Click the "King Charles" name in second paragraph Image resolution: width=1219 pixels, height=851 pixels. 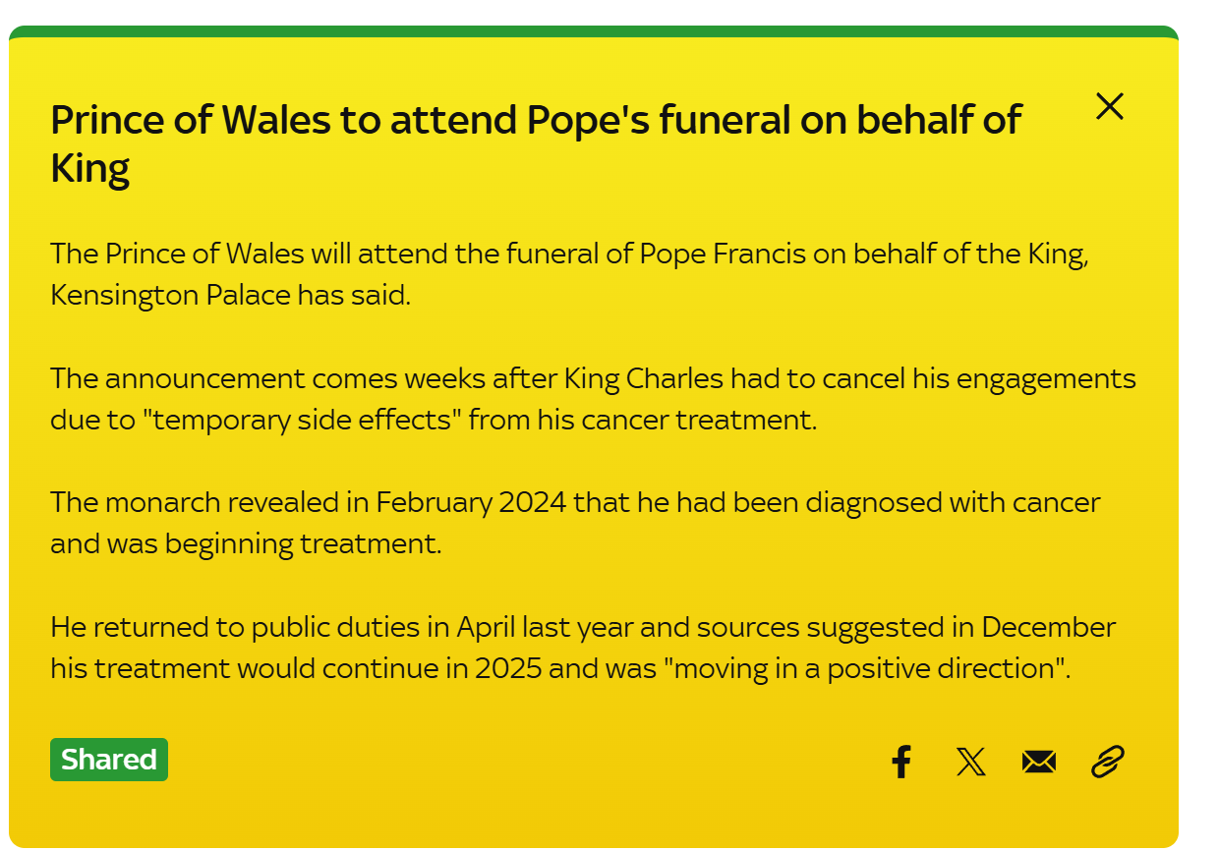point(645,378)
